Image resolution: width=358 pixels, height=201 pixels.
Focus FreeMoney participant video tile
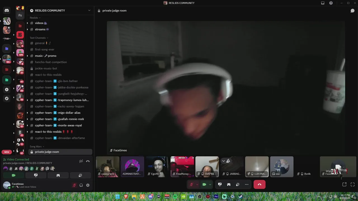182,167
